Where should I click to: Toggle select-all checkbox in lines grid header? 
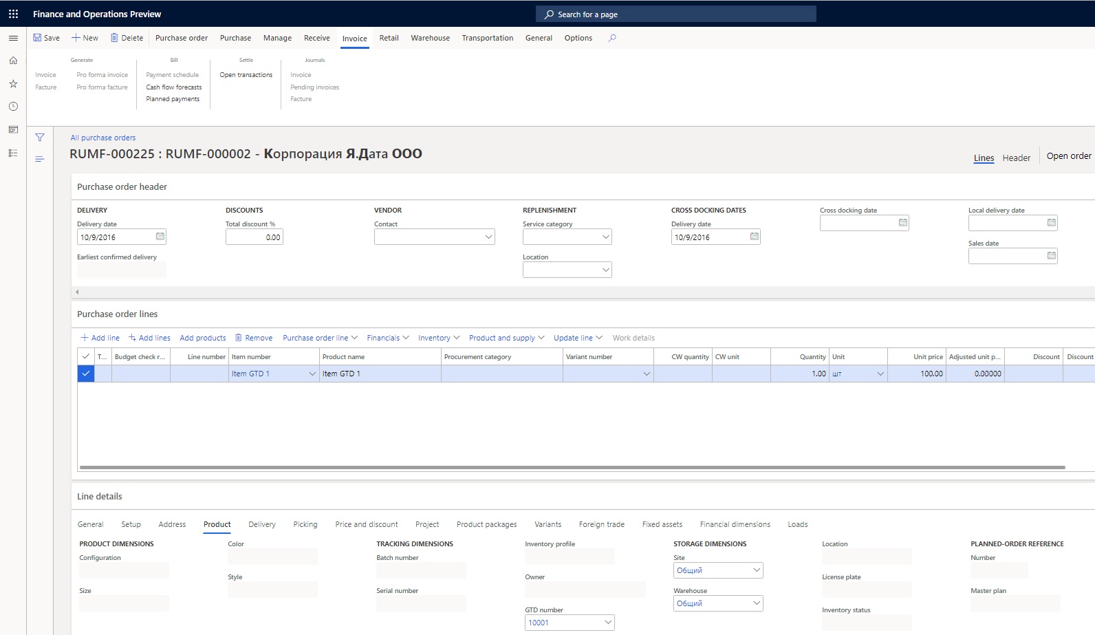click(86, 356)
